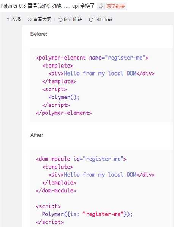The height and width of the screenshot is (227, 174).
Task: Rotate the image right via 向右旋转
Action: pyautogui.click(x=101, y=19)
